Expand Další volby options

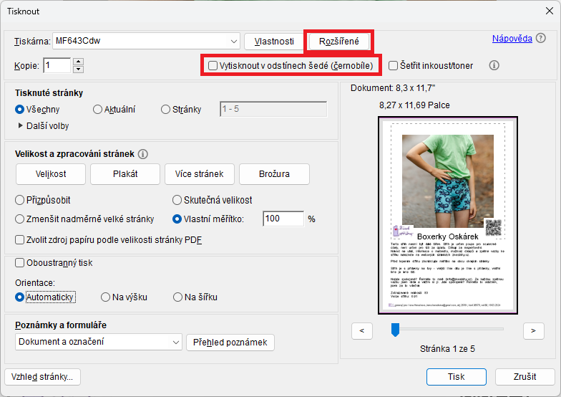tap(20, 126)
